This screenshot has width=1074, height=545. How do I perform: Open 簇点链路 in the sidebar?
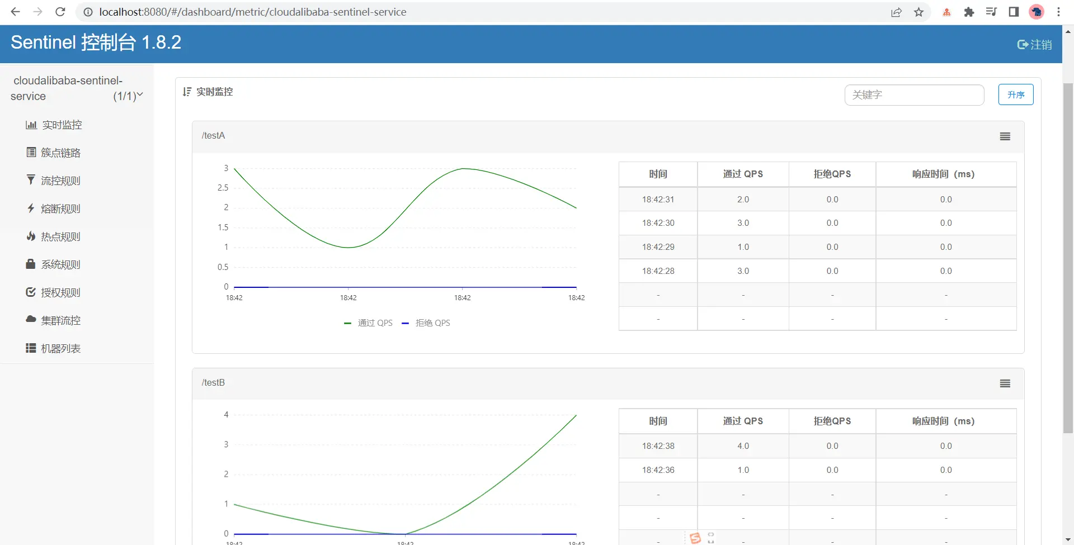[61, 153]
